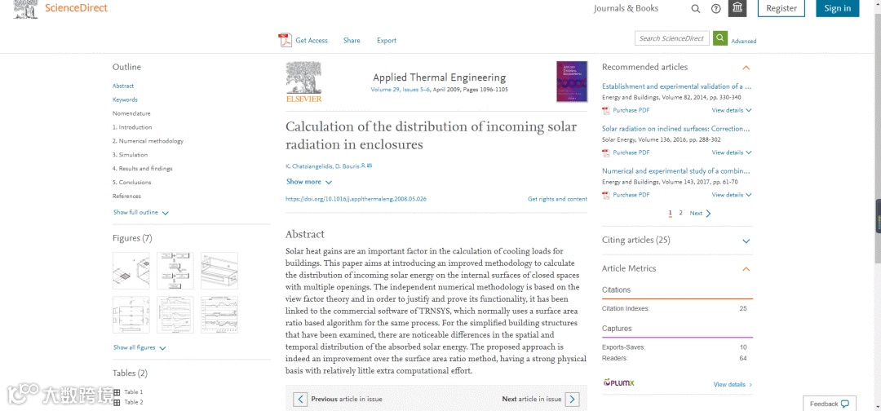Expand the Citing articles section
Viewport: 881px width, 411px height.
click(x=746, y=241)
